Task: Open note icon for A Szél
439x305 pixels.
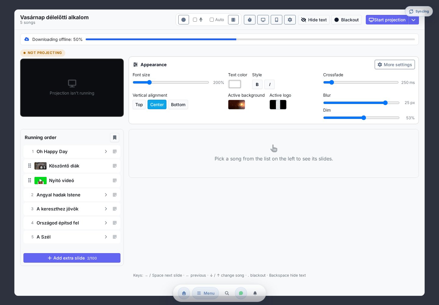Action: pyautogui.click(x=115, y=237)
